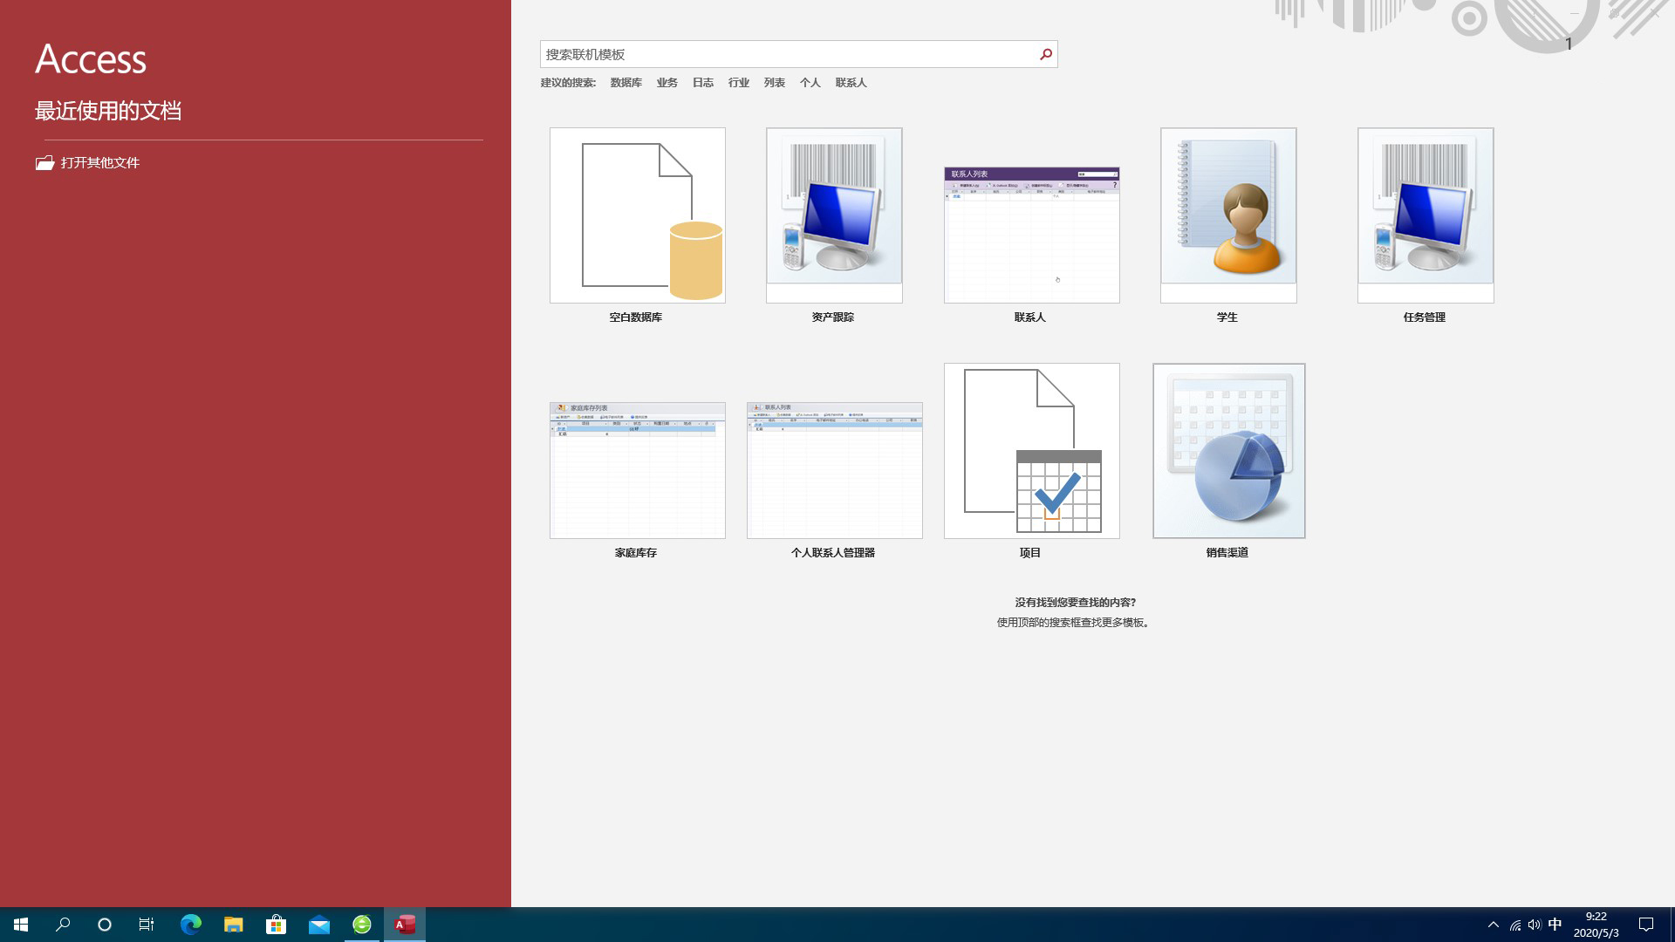Choose the 资产跟踪 template thumbnail
The image size is (1675, 942).
[834, 215]
